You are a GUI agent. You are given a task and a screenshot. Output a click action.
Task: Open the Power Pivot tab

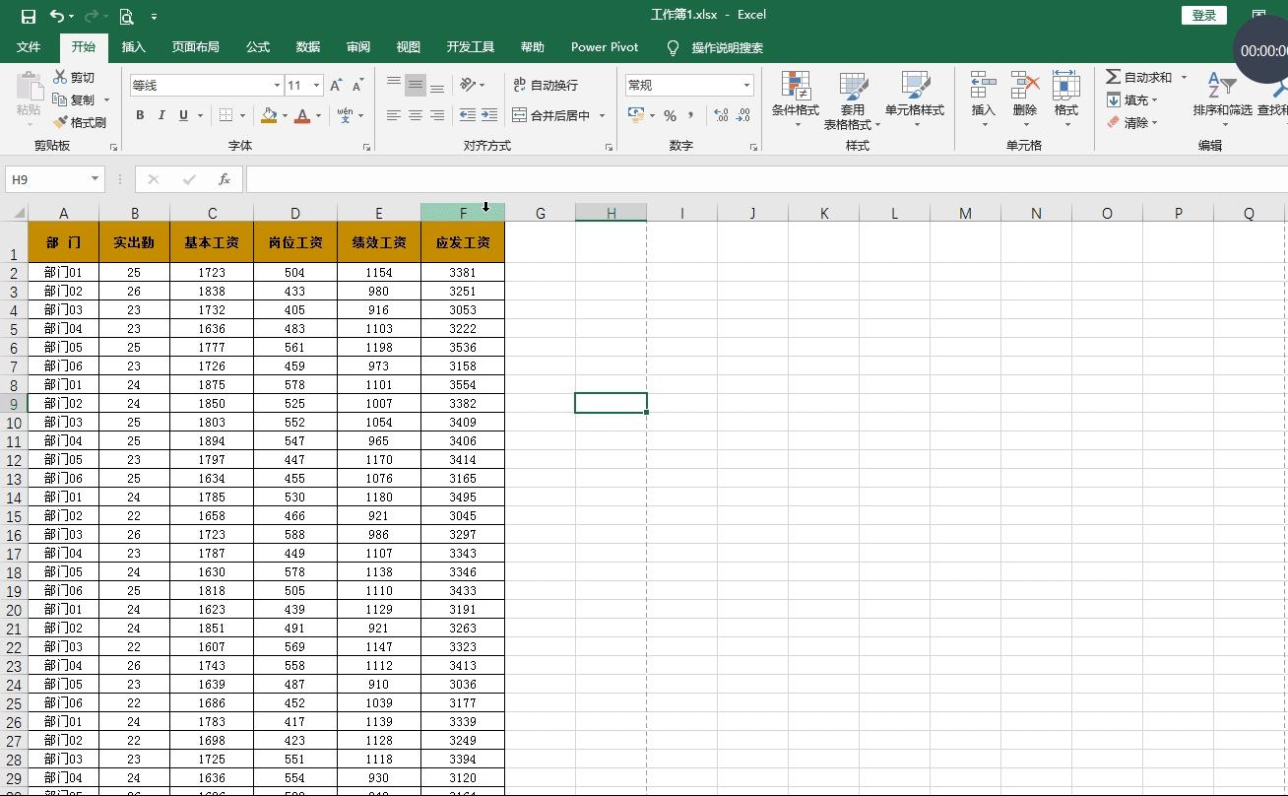tap(604, 46)
